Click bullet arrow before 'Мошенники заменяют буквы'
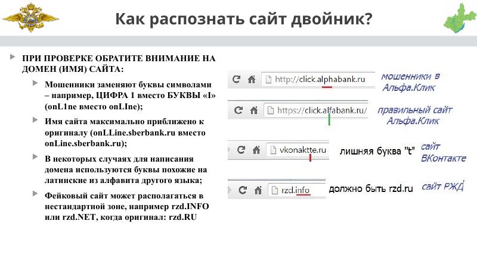 (x=35, y=83)
